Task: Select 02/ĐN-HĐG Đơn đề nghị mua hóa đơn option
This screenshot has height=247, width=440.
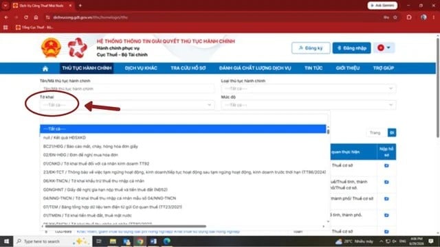Action: 80,155
